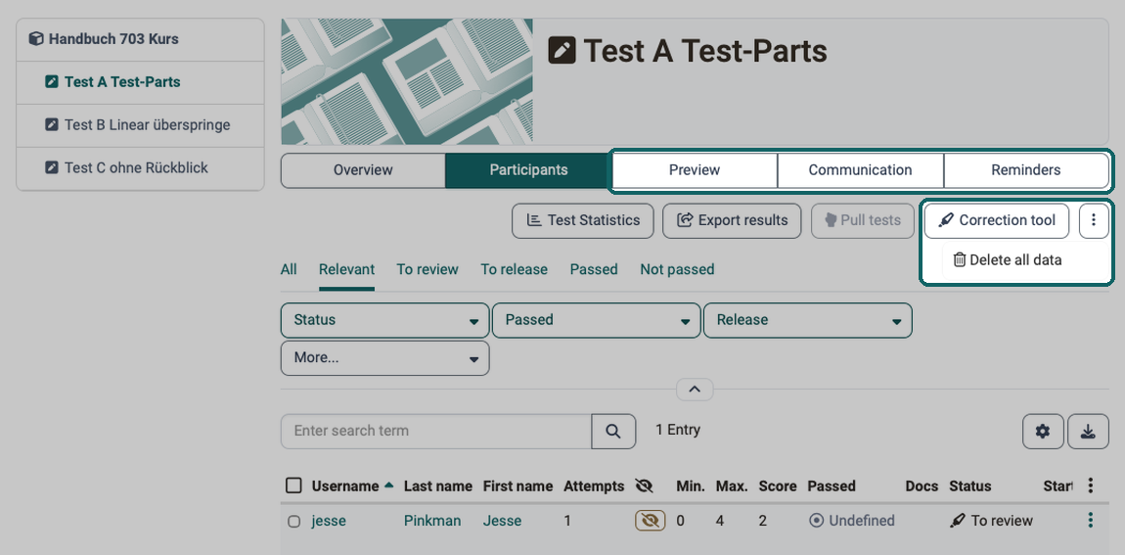The width and height of the screenshot is (1125, 555).
Task: Open the row actions menu for jesse
Action: coord(1091,521)
